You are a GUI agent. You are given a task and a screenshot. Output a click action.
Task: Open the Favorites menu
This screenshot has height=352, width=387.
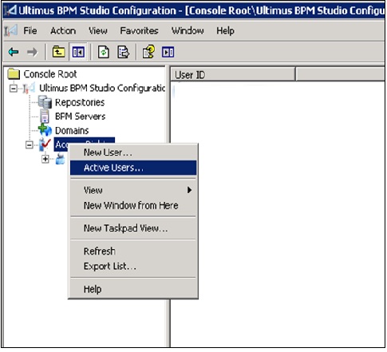point(139,30)
